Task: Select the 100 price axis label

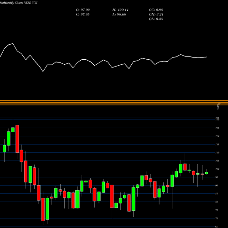Action: click(x=217, y=169)
